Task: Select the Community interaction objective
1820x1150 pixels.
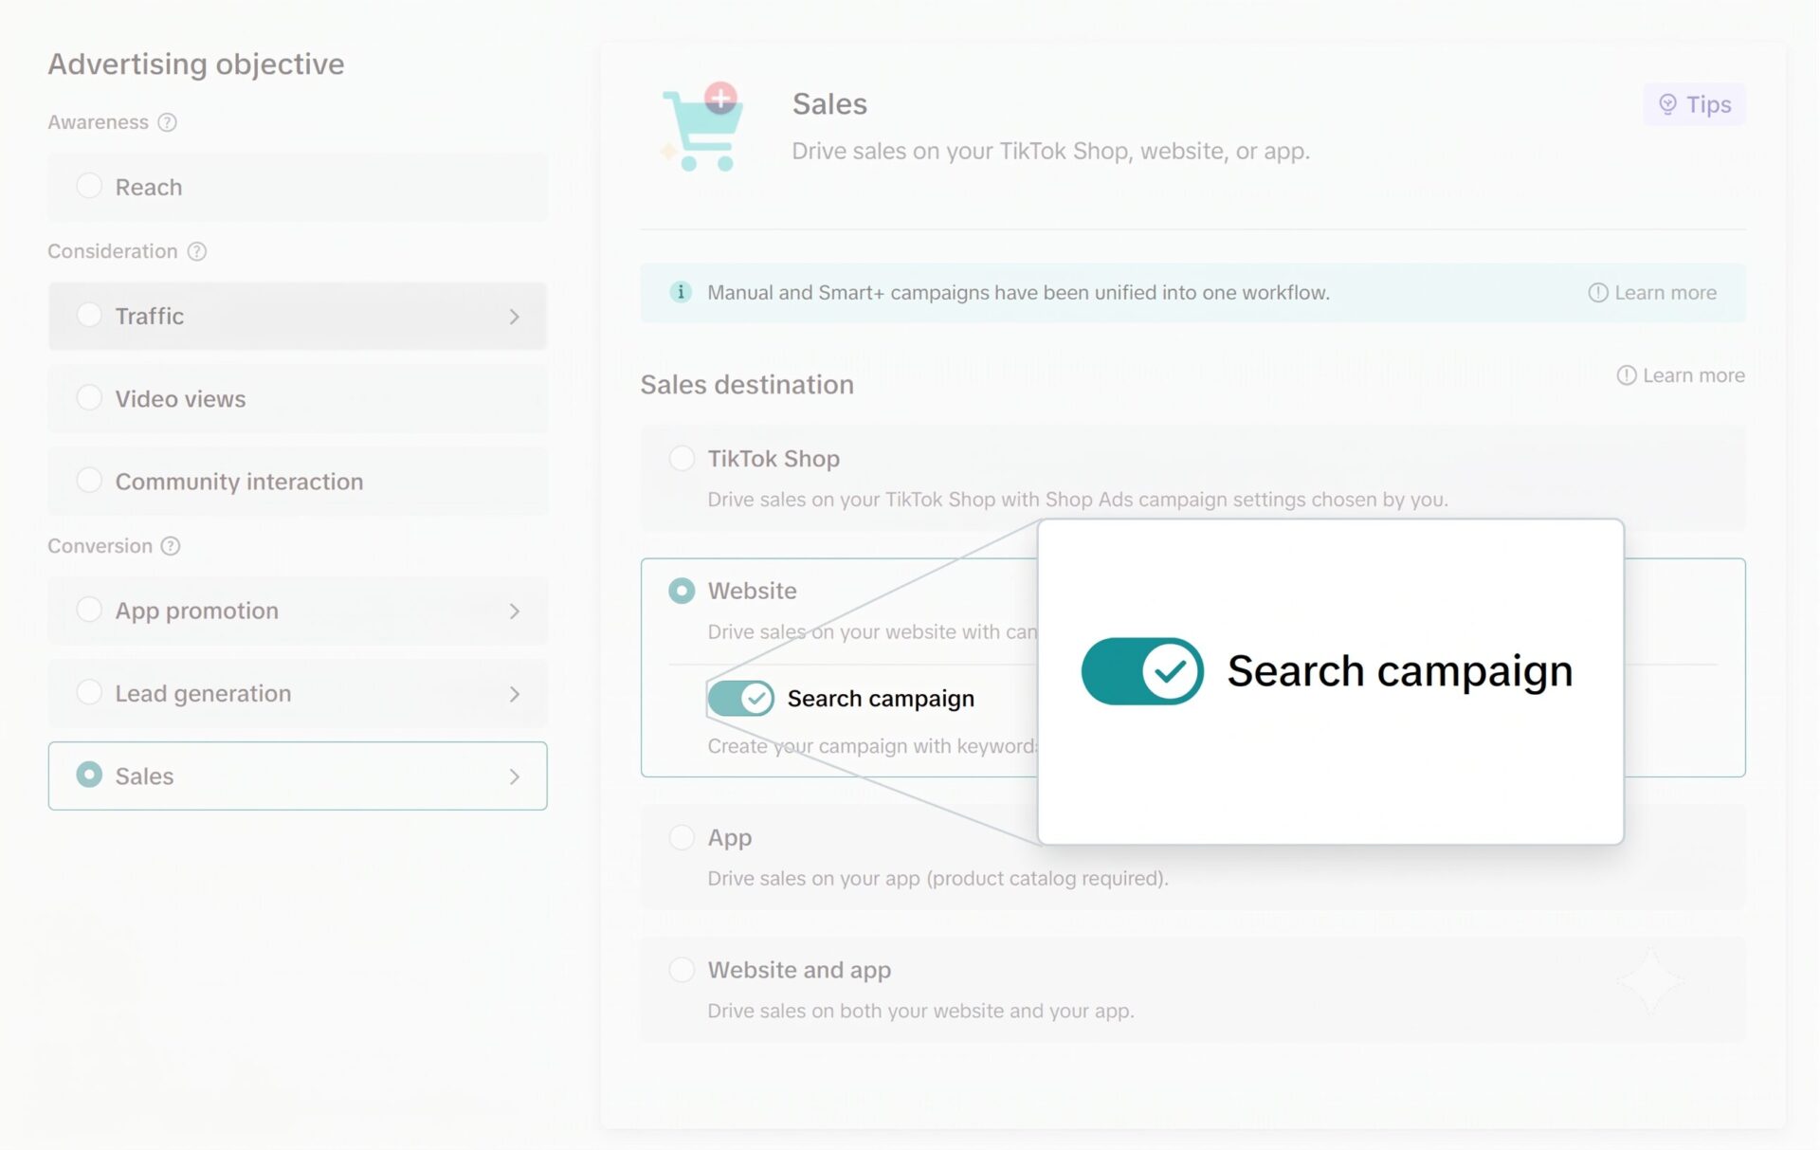Action: [x=298, y=482]
